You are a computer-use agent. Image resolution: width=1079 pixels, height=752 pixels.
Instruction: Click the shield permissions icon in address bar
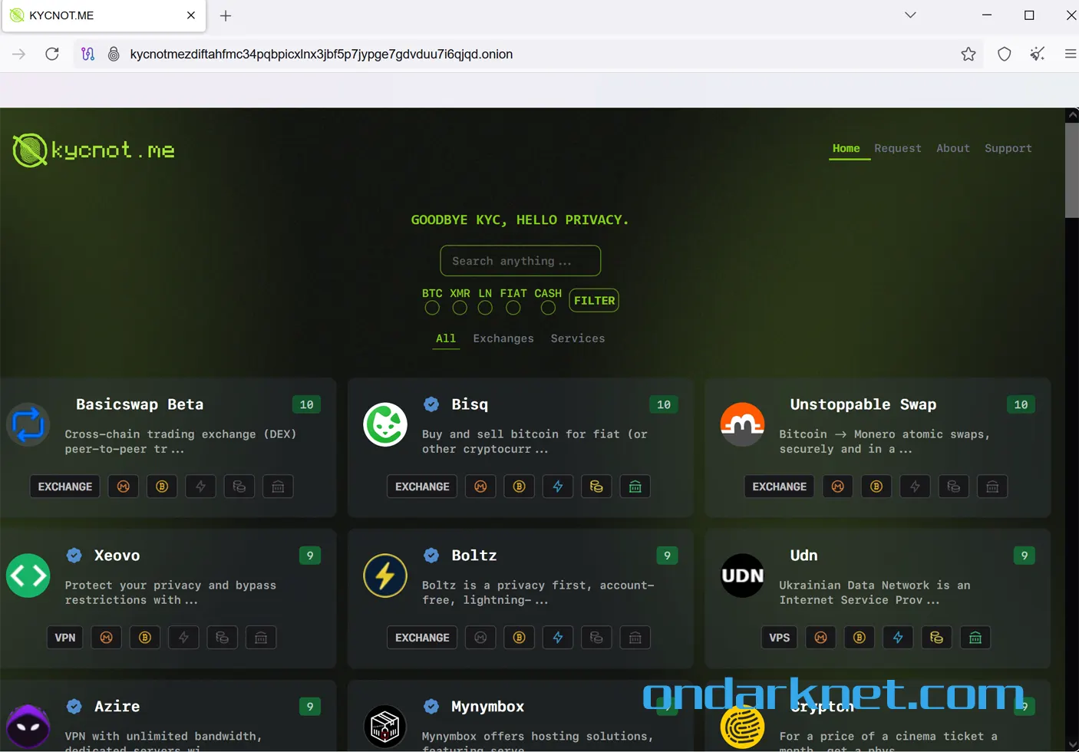1004,54
